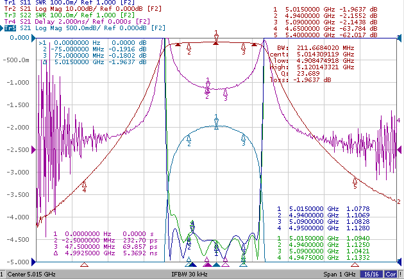Click S11 SWR row 5.0150000 GHz 1.0778
This screenshot has width=404, height=279.
(x=323, y=209)
